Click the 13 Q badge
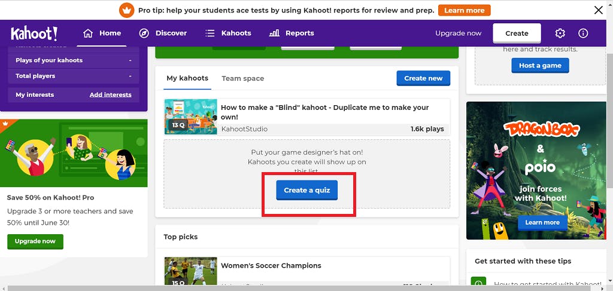The image size is (613, 291). [178, 125]
